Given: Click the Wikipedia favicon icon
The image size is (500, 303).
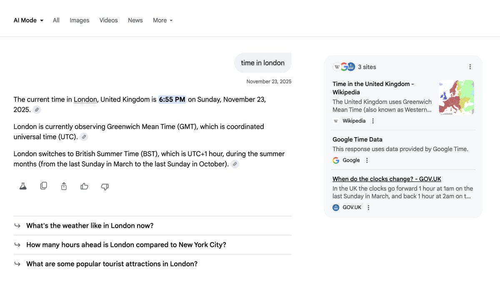Looking at the screenshot, I should [x=336, y=121].
